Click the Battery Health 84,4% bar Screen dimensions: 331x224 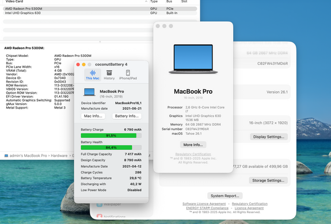click(x=111, y=148)
